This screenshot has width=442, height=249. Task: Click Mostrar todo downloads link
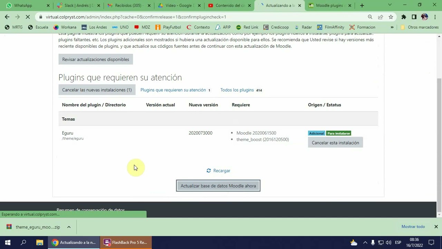(413, 227)
